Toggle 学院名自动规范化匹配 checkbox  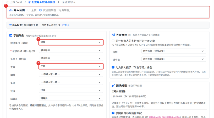point(113,113)
